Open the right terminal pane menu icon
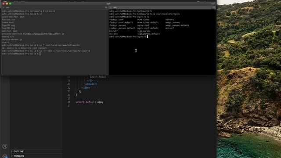The image size is (281, 158). 213,7
